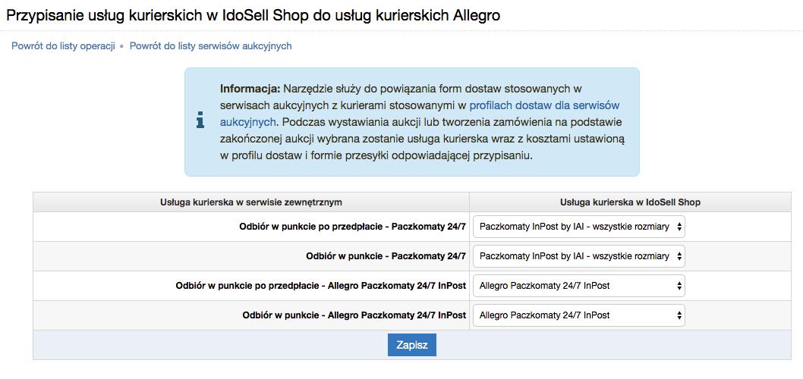Screen dimensions: 803x379
Task: Click the 'Powrót do listy operacji' link
Action: pos(63,46)
